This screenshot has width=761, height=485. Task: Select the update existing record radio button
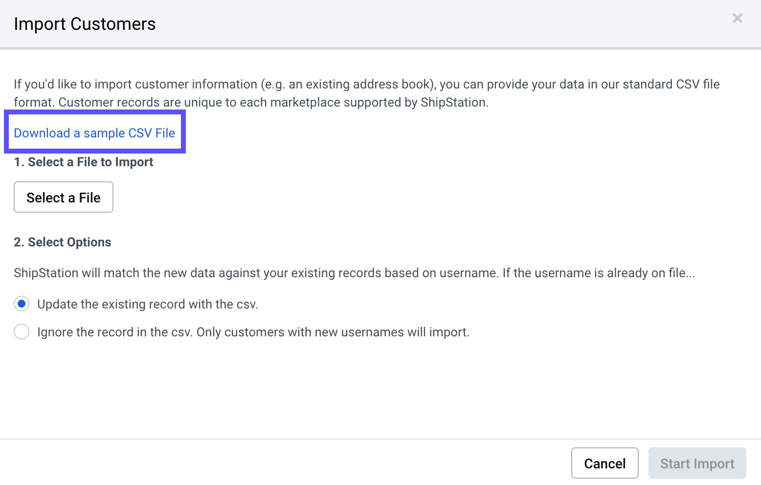click(22, 304)
